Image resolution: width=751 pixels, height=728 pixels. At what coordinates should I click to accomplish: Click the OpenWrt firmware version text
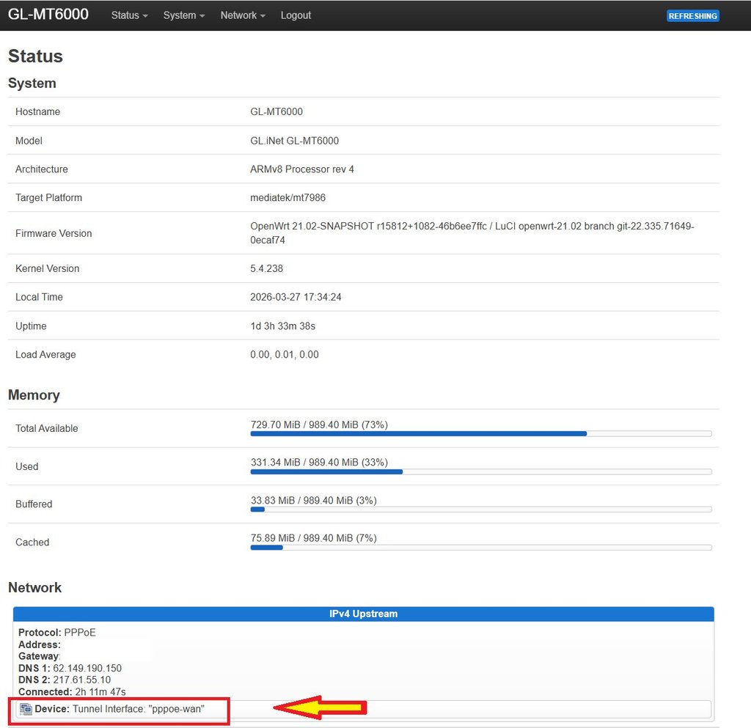(472, 233)
